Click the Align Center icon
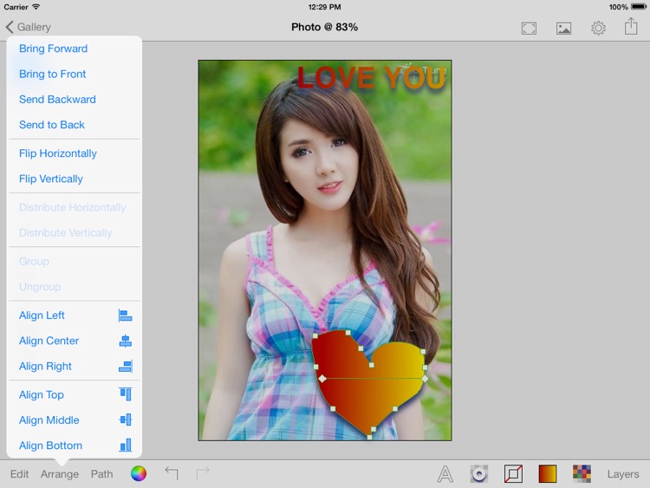Image resolution: width=650 pixels, height=488 pixels. tap(125, 341)
